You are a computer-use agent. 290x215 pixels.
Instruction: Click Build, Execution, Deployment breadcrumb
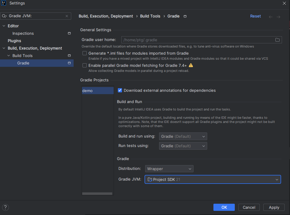click(106, 16)
